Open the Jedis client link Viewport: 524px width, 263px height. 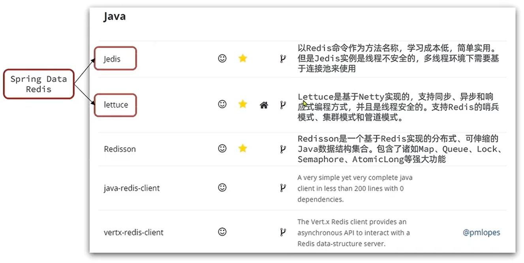pyautogui.click(x=112, y=59)
